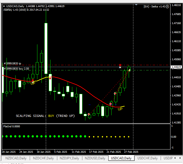Select white X mark below the red star
The width and height of the screenshot is (183, 164).
(120, 67)
